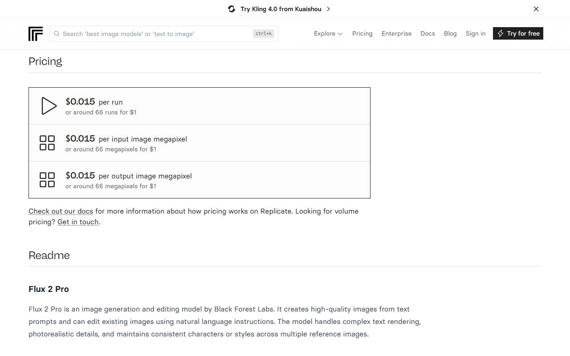Click the Readme section heading
570x356 pixels.
[x=49, y=255]
